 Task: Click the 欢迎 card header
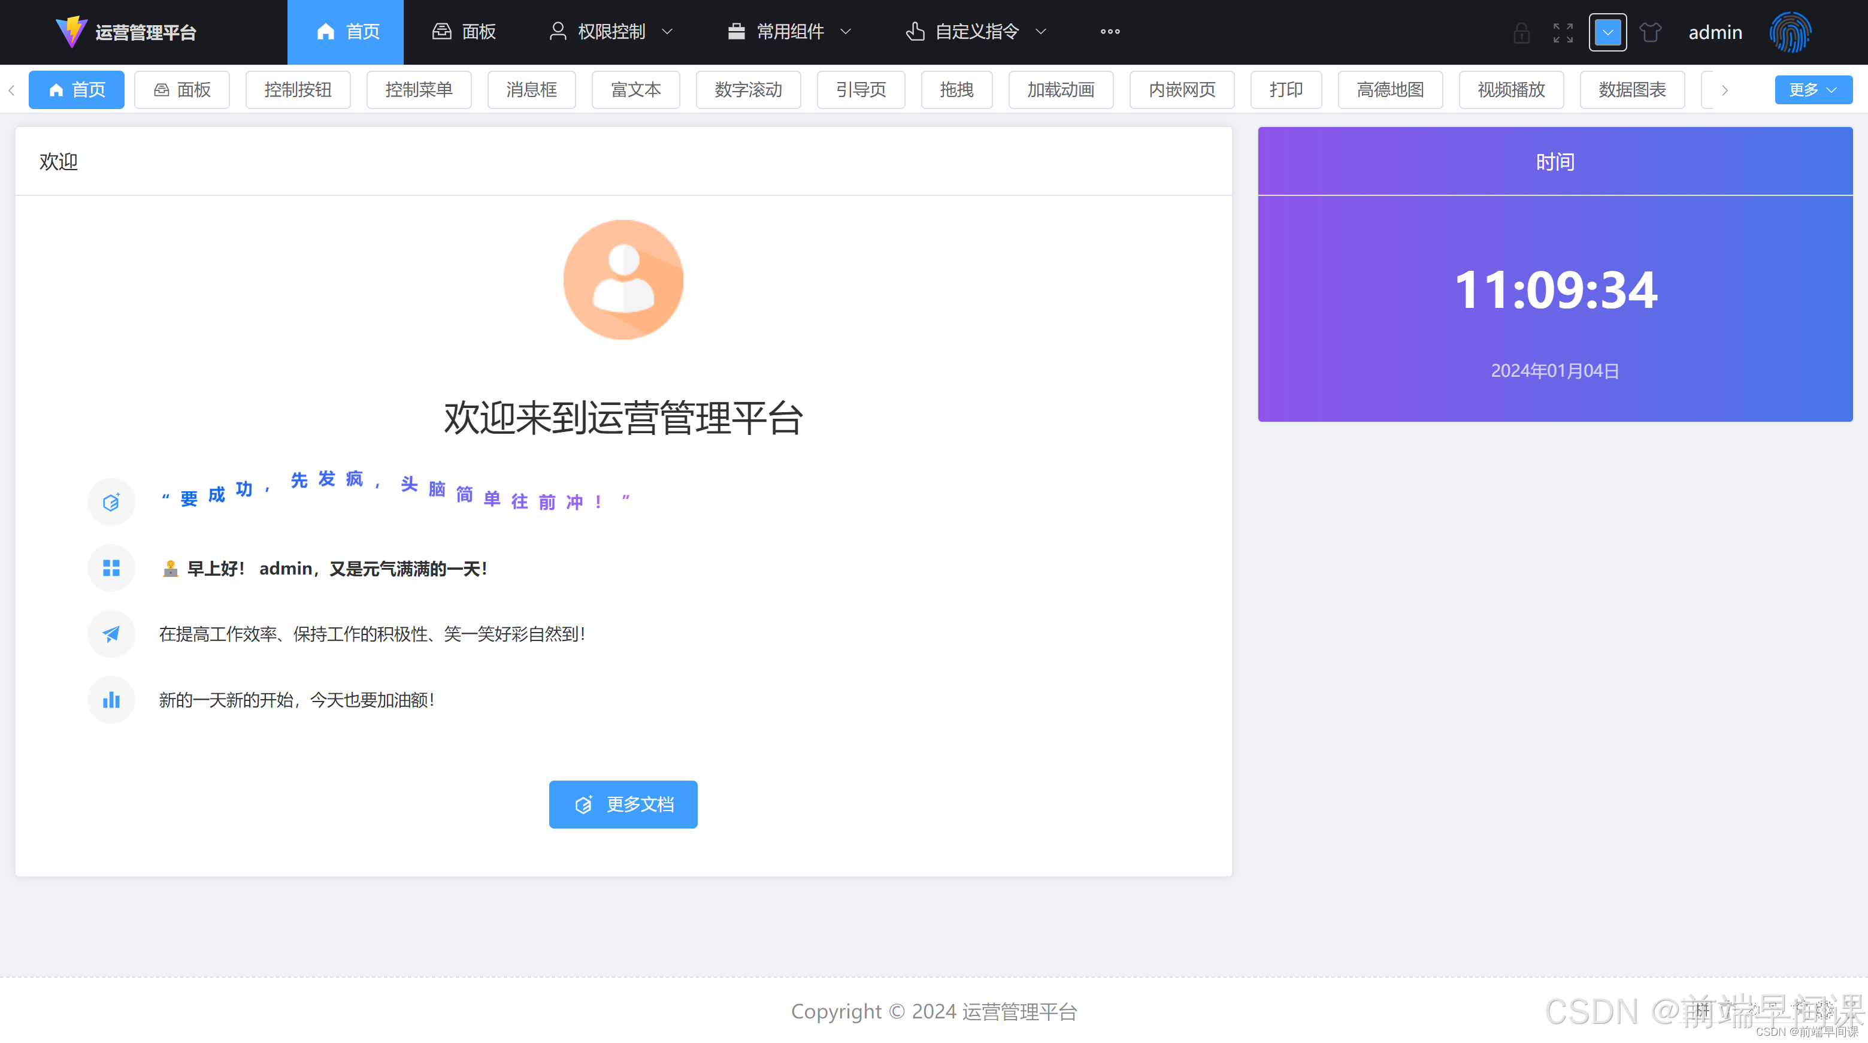point(623,162)
